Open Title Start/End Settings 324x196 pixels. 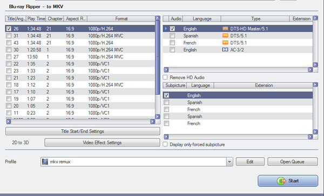(x=83, y=131)
